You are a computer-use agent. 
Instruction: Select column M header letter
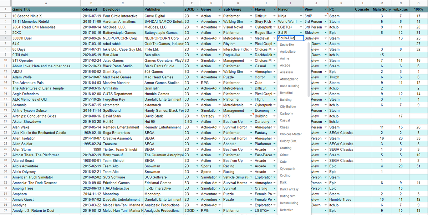pos(382,3)
